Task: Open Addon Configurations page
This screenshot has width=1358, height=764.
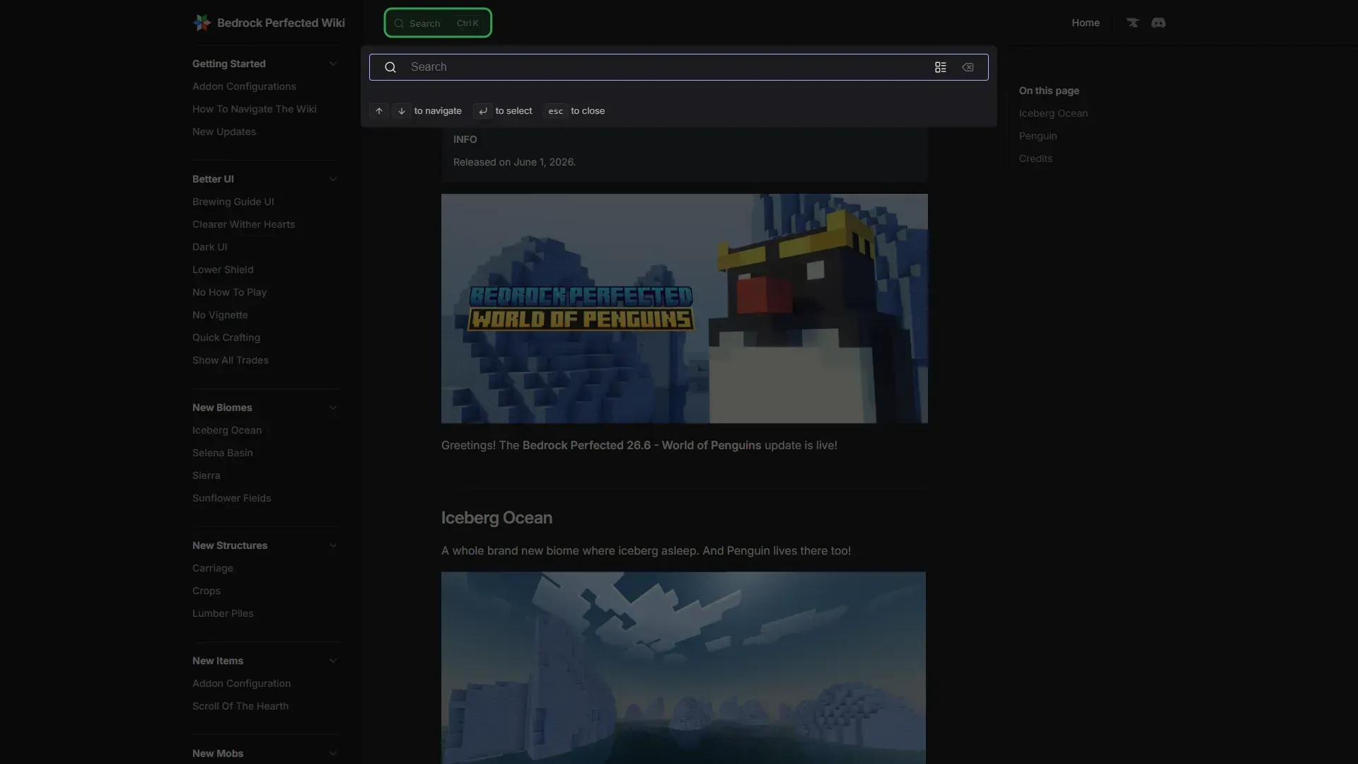Action: point(244,86)
